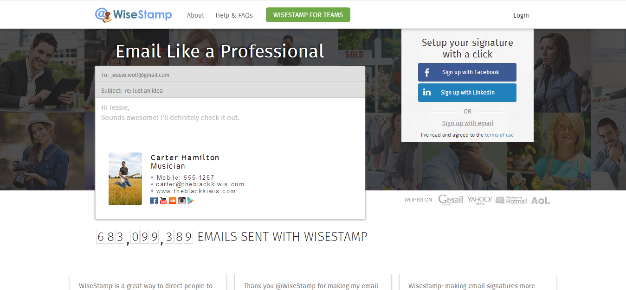
Task: Click the Windows Live Hotmail logo
Action: tap(511, 200)
